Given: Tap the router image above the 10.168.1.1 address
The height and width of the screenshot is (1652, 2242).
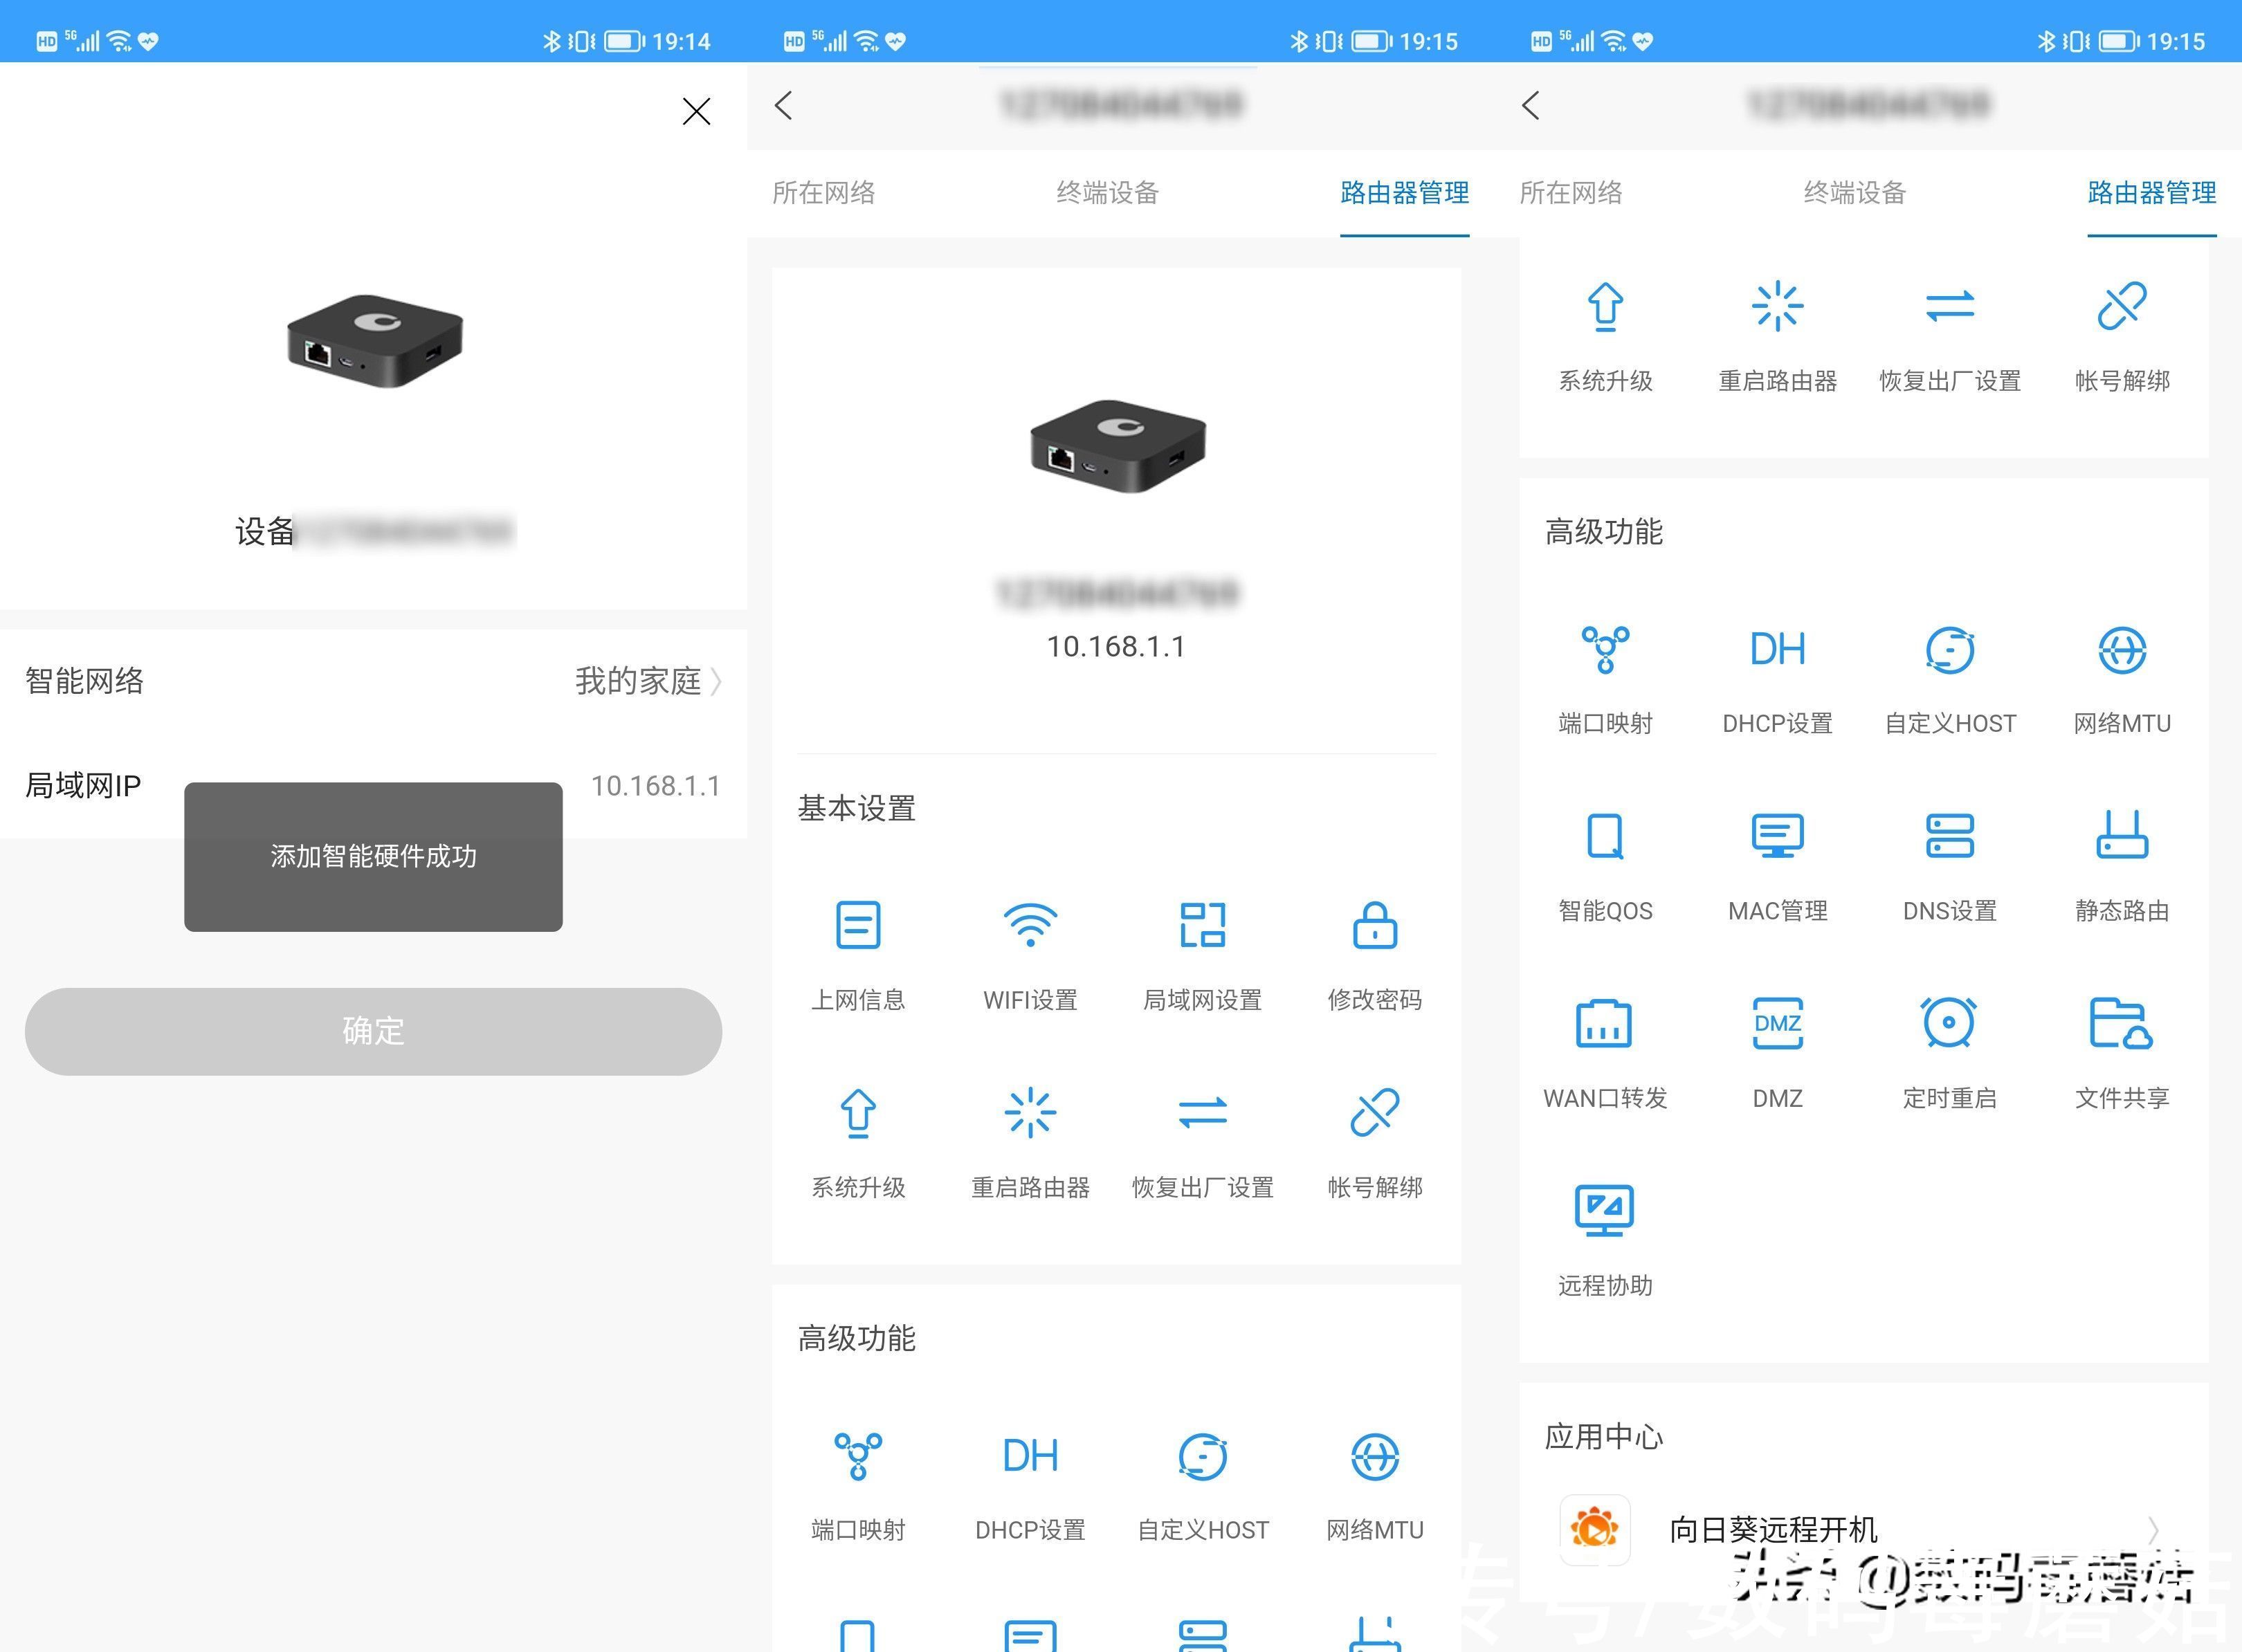Looking at the screenshot, I should click(1118, 446).
